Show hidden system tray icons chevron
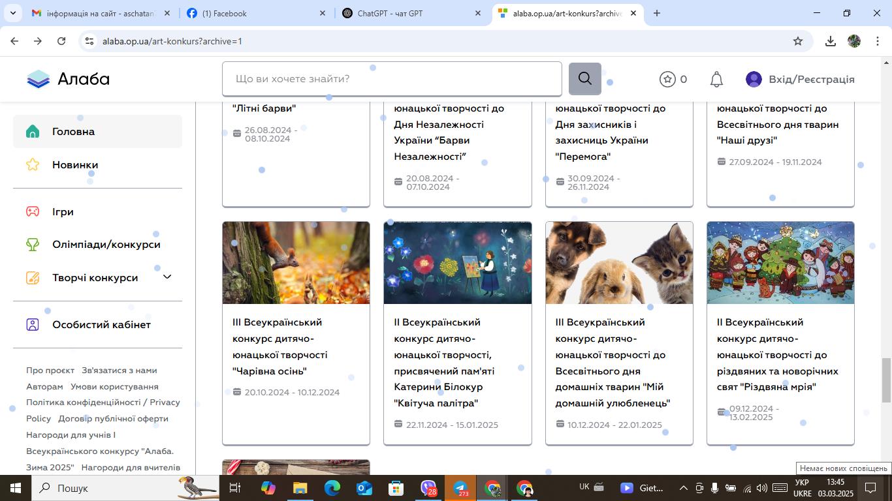This screenshot has height=501, width=892. click(x=684, y=488)
